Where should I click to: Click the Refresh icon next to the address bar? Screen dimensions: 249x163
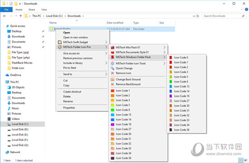(198, 16)
